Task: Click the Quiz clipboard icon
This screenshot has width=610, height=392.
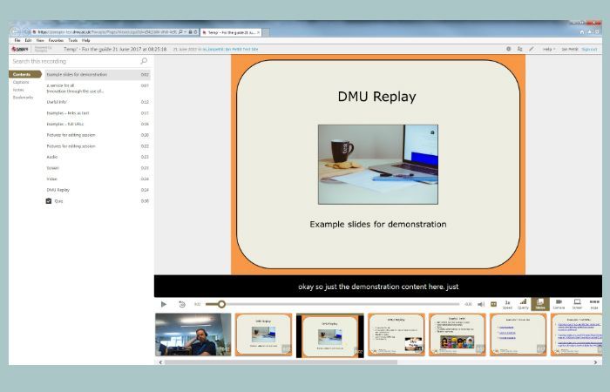Action: tap(49, 201)
